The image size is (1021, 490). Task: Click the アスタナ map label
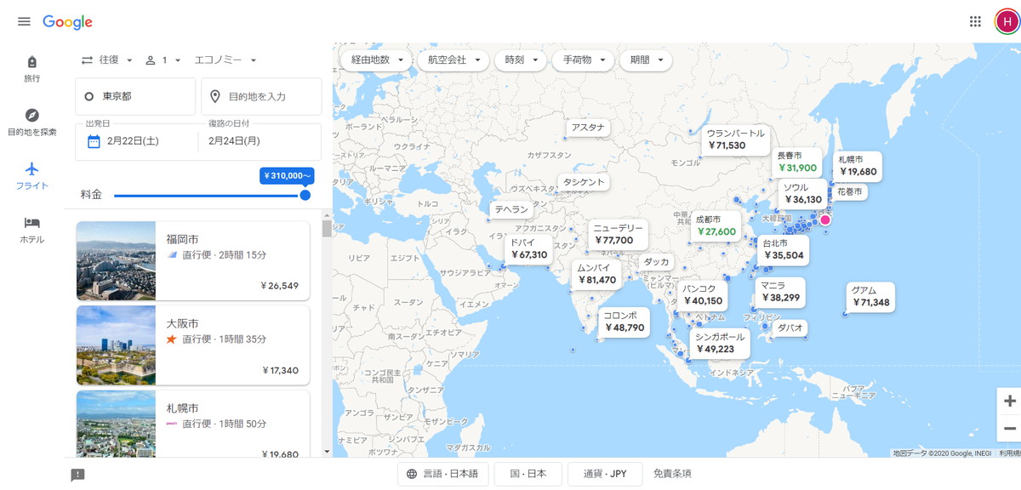click(588, 128)
